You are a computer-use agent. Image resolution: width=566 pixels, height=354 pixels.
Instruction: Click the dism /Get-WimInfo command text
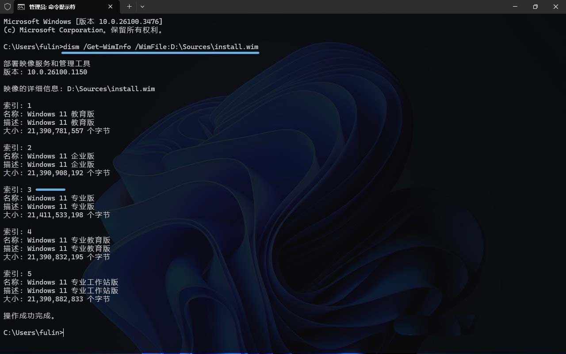pyautogui.click(x=161, y=47)
